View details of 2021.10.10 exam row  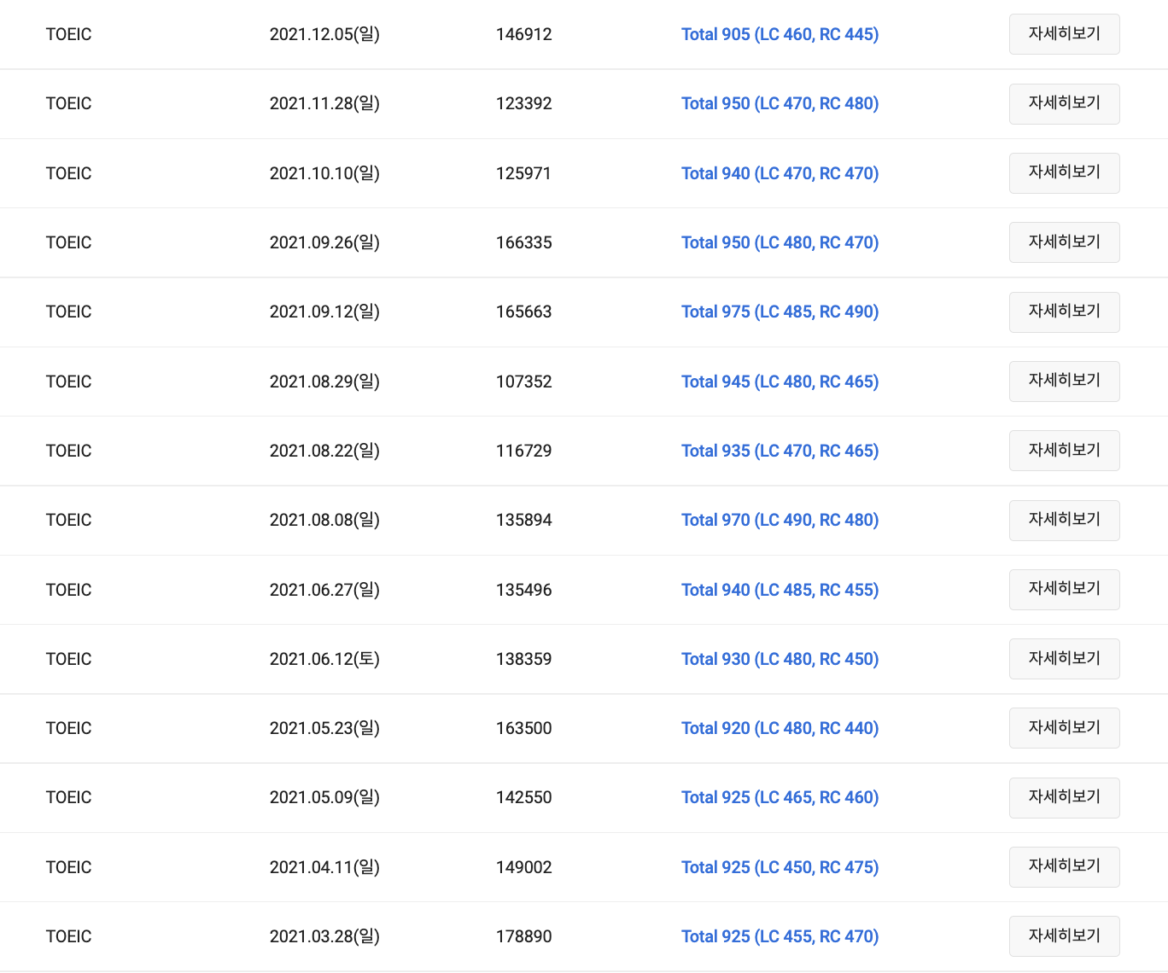(x=1064, y=173)
